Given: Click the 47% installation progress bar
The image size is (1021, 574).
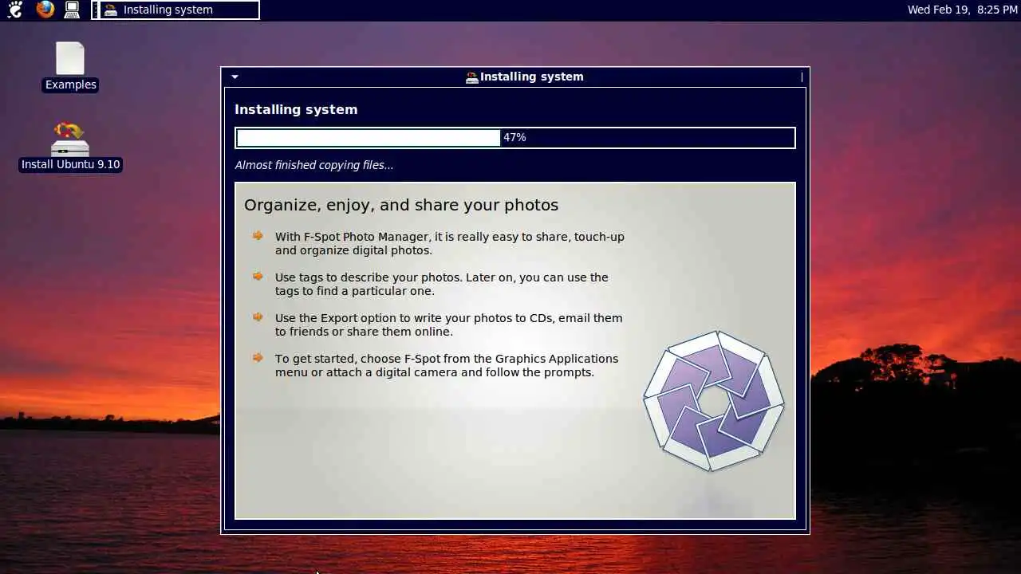Looking at the screenshot, I should coord(515,138).
